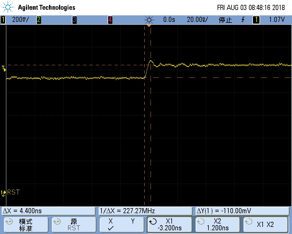Click the trigger position star icon
The image size is (292, 234).
tap(149, 20)
